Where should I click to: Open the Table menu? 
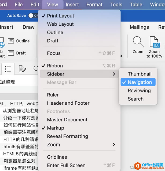136,5
